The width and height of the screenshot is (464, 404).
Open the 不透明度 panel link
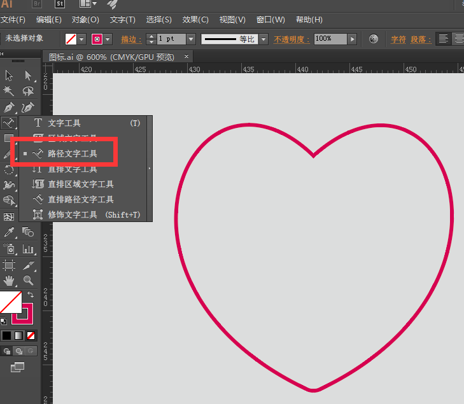click(x=292, y=39)
